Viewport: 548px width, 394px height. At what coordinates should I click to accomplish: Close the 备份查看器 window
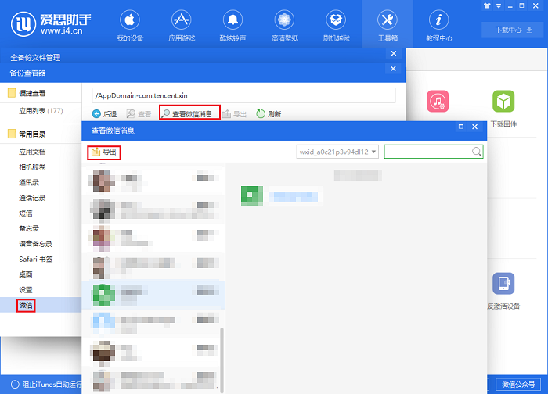[393, 69]
